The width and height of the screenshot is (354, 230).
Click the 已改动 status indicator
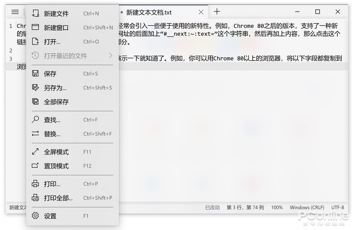pos(212,207)
